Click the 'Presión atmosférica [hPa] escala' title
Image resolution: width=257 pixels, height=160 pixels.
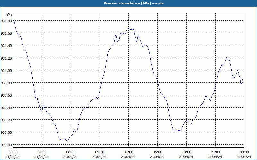pos(134,3)
